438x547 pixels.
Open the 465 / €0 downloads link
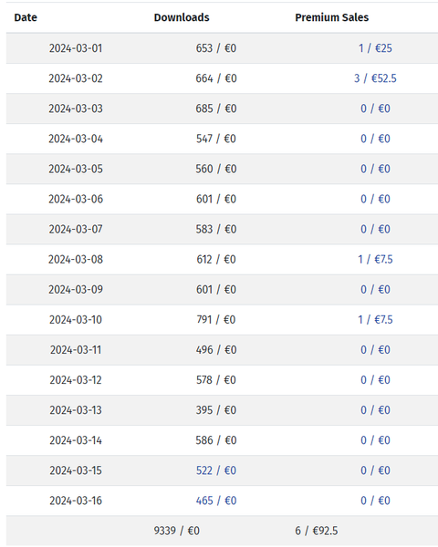click(x=216, y=501)
